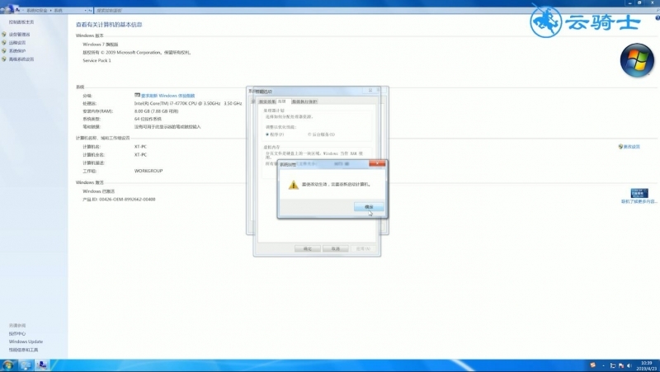Screen dimensions: 660x372
Task: Click the address bar refresh icon
Action: click(x=90, y=10)
